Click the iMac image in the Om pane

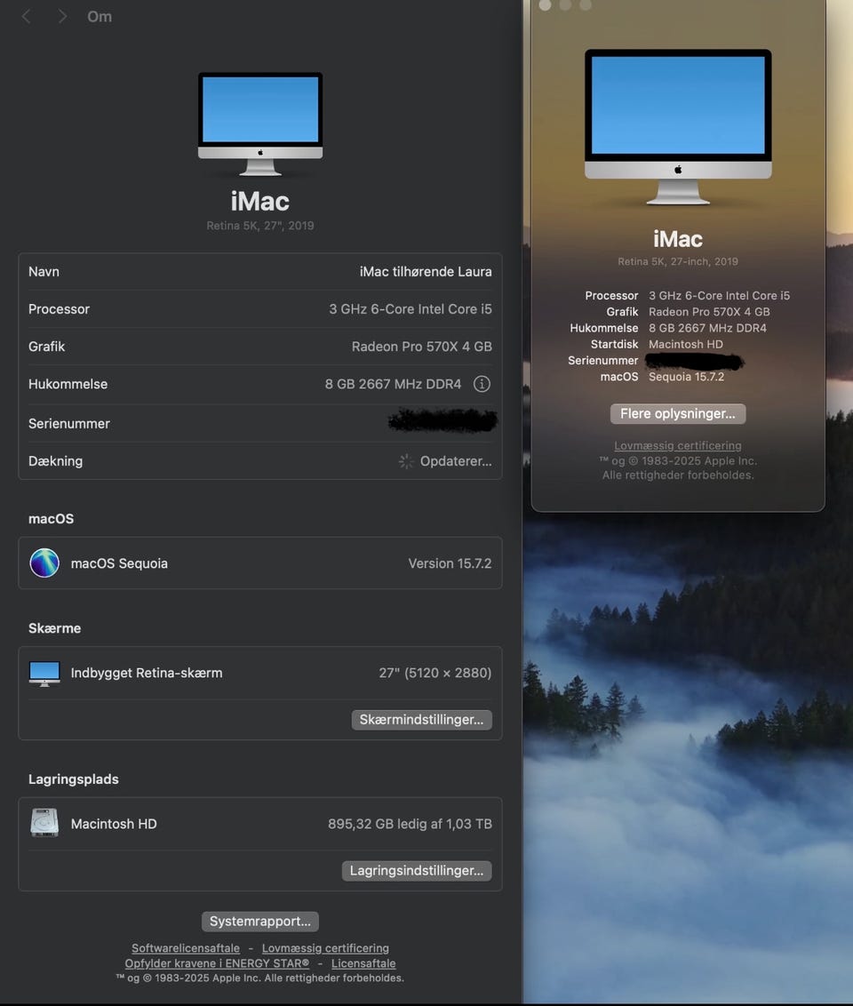(260, 124)
